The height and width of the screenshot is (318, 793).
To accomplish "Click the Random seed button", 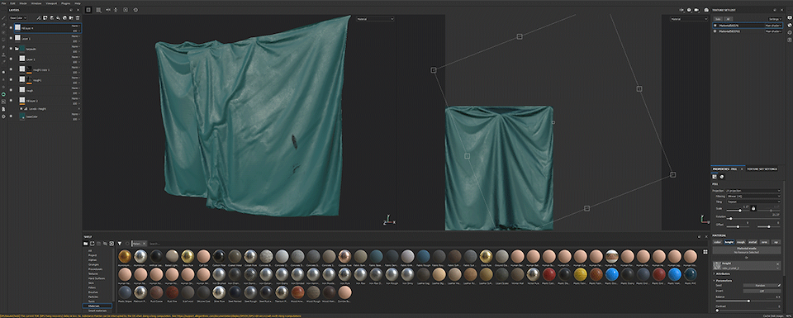I will [x=760, y=285].
